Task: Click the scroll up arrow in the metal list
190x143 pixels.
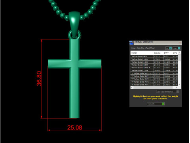Action: tap(179, 52)
